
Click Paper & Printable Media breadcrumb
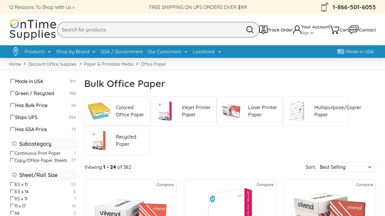pos(109,64)
